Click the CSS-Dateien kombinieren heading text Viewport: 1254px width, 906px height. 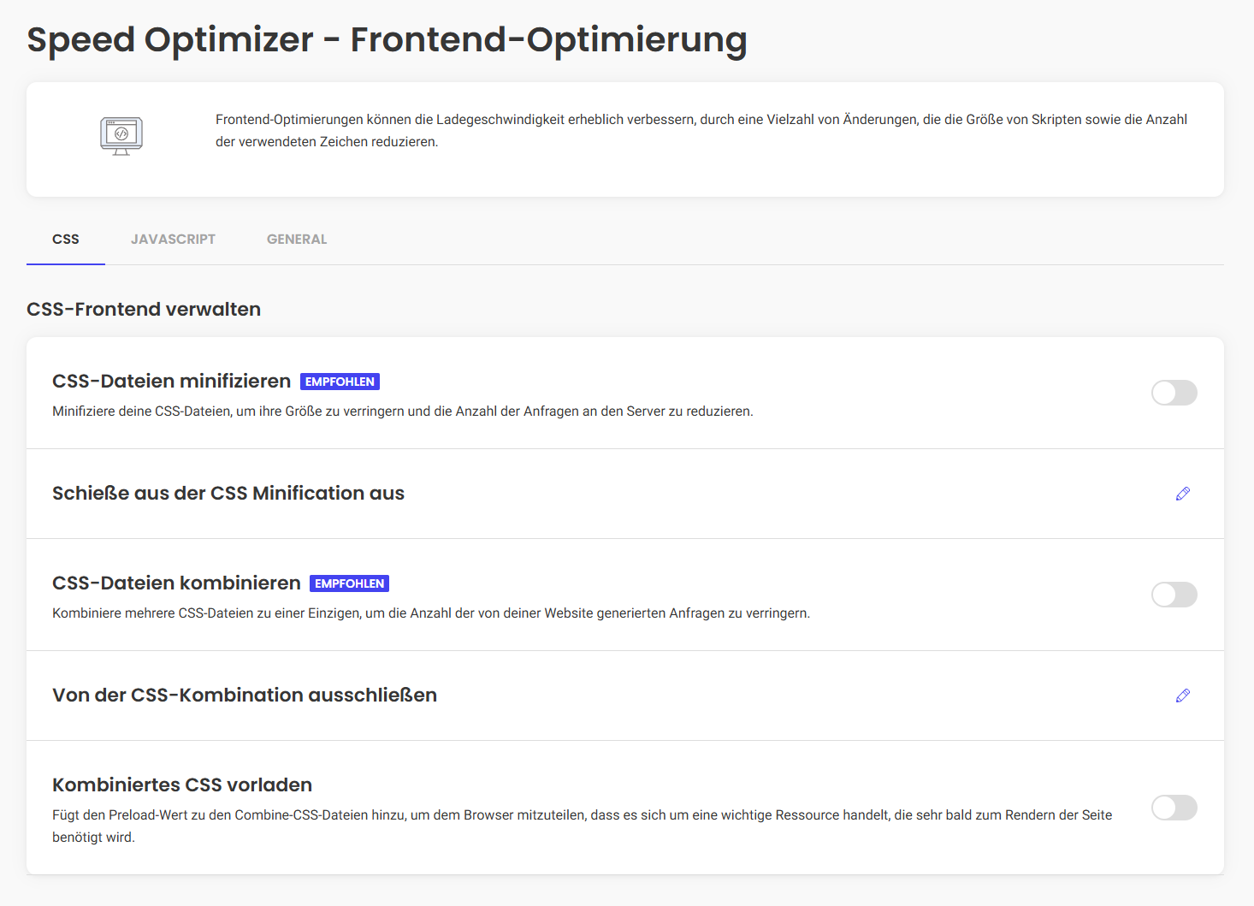[x=176, y=583]
